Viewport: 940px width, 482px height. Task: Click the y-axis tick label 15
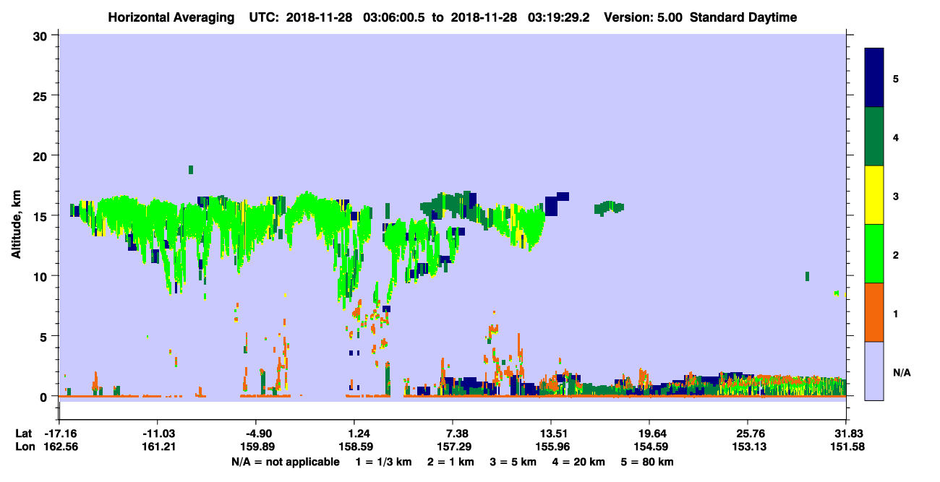(x=41, y=216)
